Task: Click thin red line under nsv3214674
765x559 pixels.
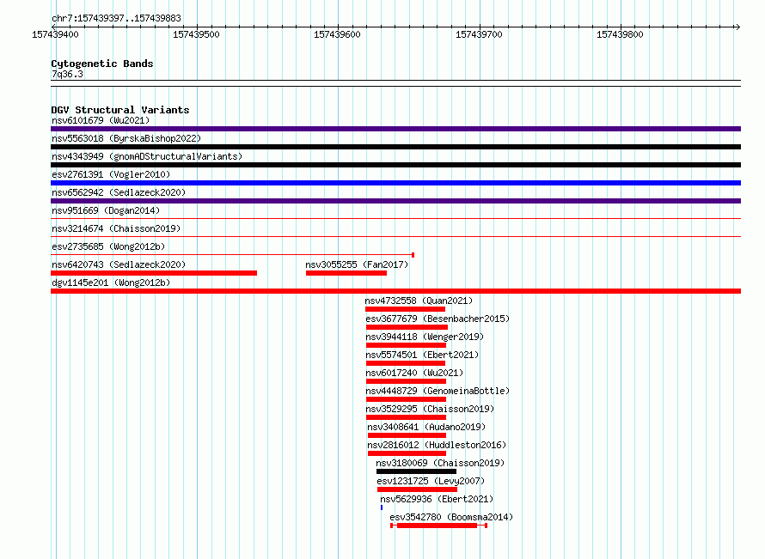Action: [395, 237]
